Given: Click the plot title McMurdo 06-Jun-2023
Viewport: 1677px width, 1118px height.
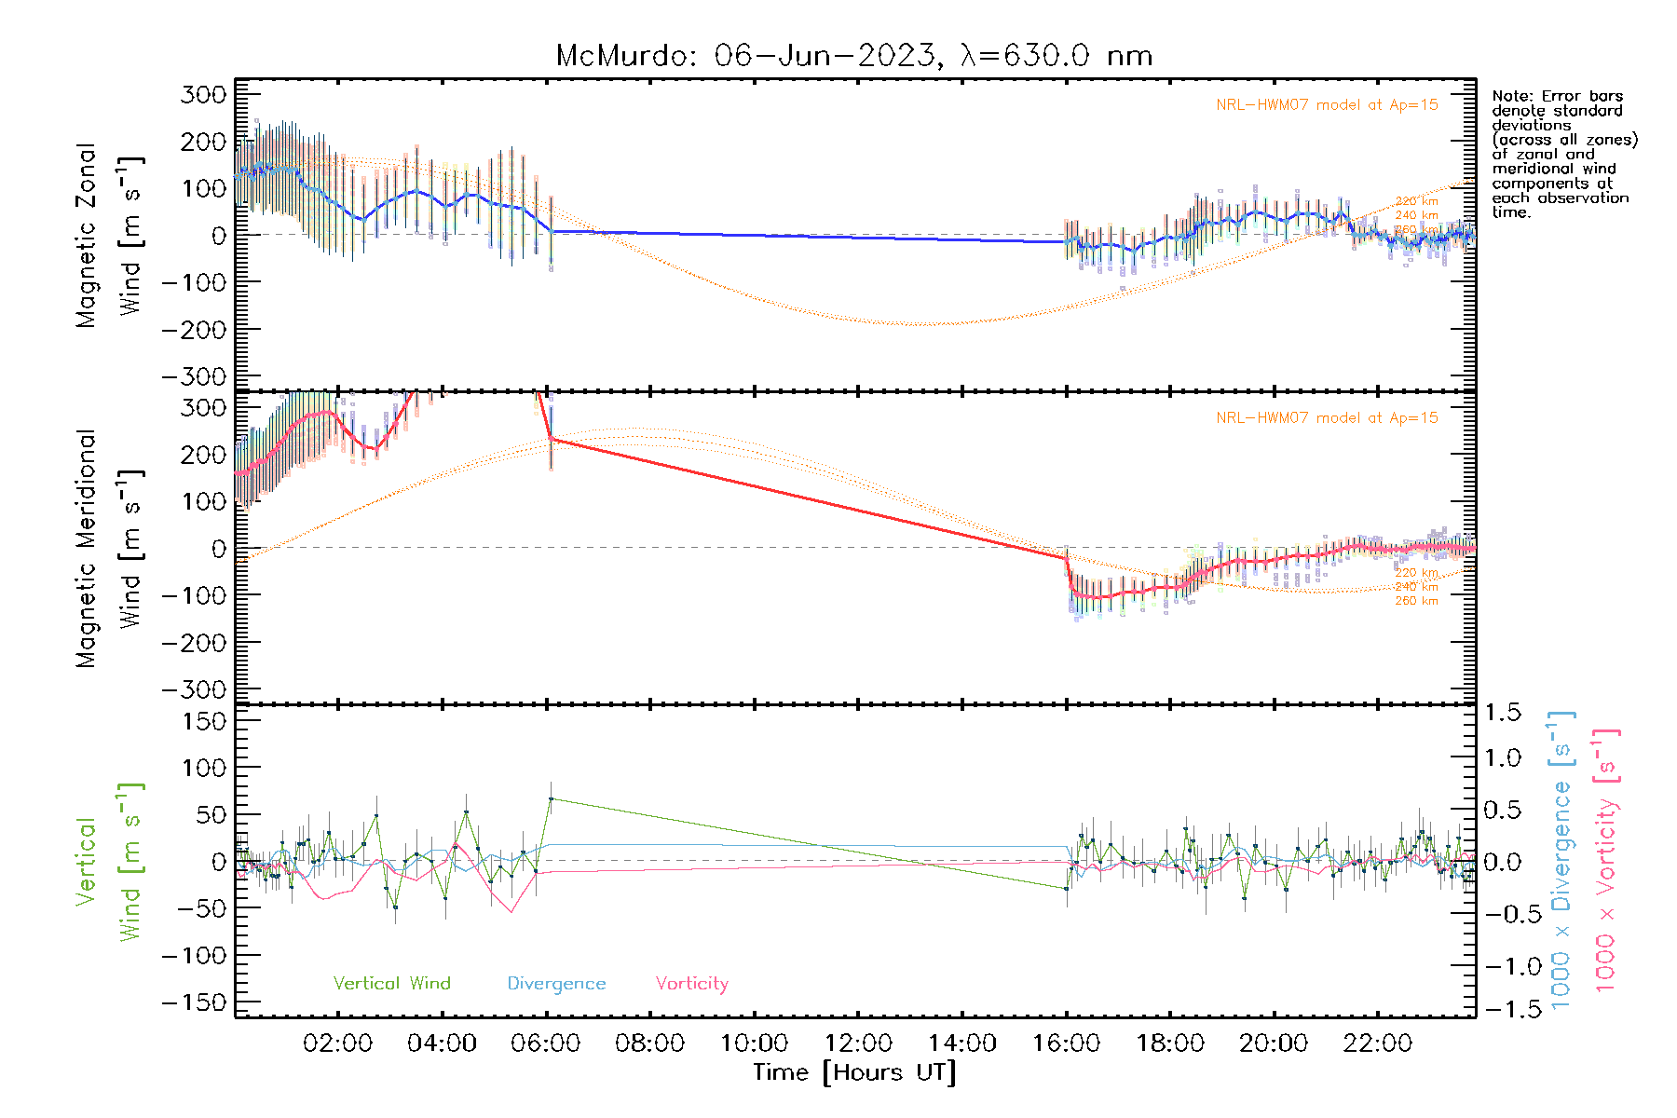Looking at the screenshot, I should click(x=853, y=56).
